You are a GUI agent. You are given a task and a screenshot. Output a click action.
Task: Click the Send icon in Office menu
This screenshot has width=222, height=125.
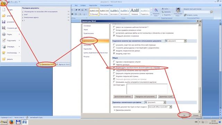point(4,47)
